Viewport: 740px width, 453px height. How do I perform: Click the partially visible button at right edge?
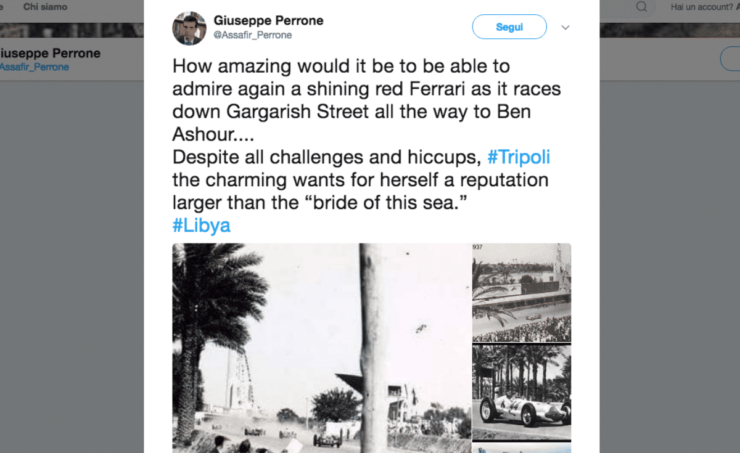click(731, 58)
